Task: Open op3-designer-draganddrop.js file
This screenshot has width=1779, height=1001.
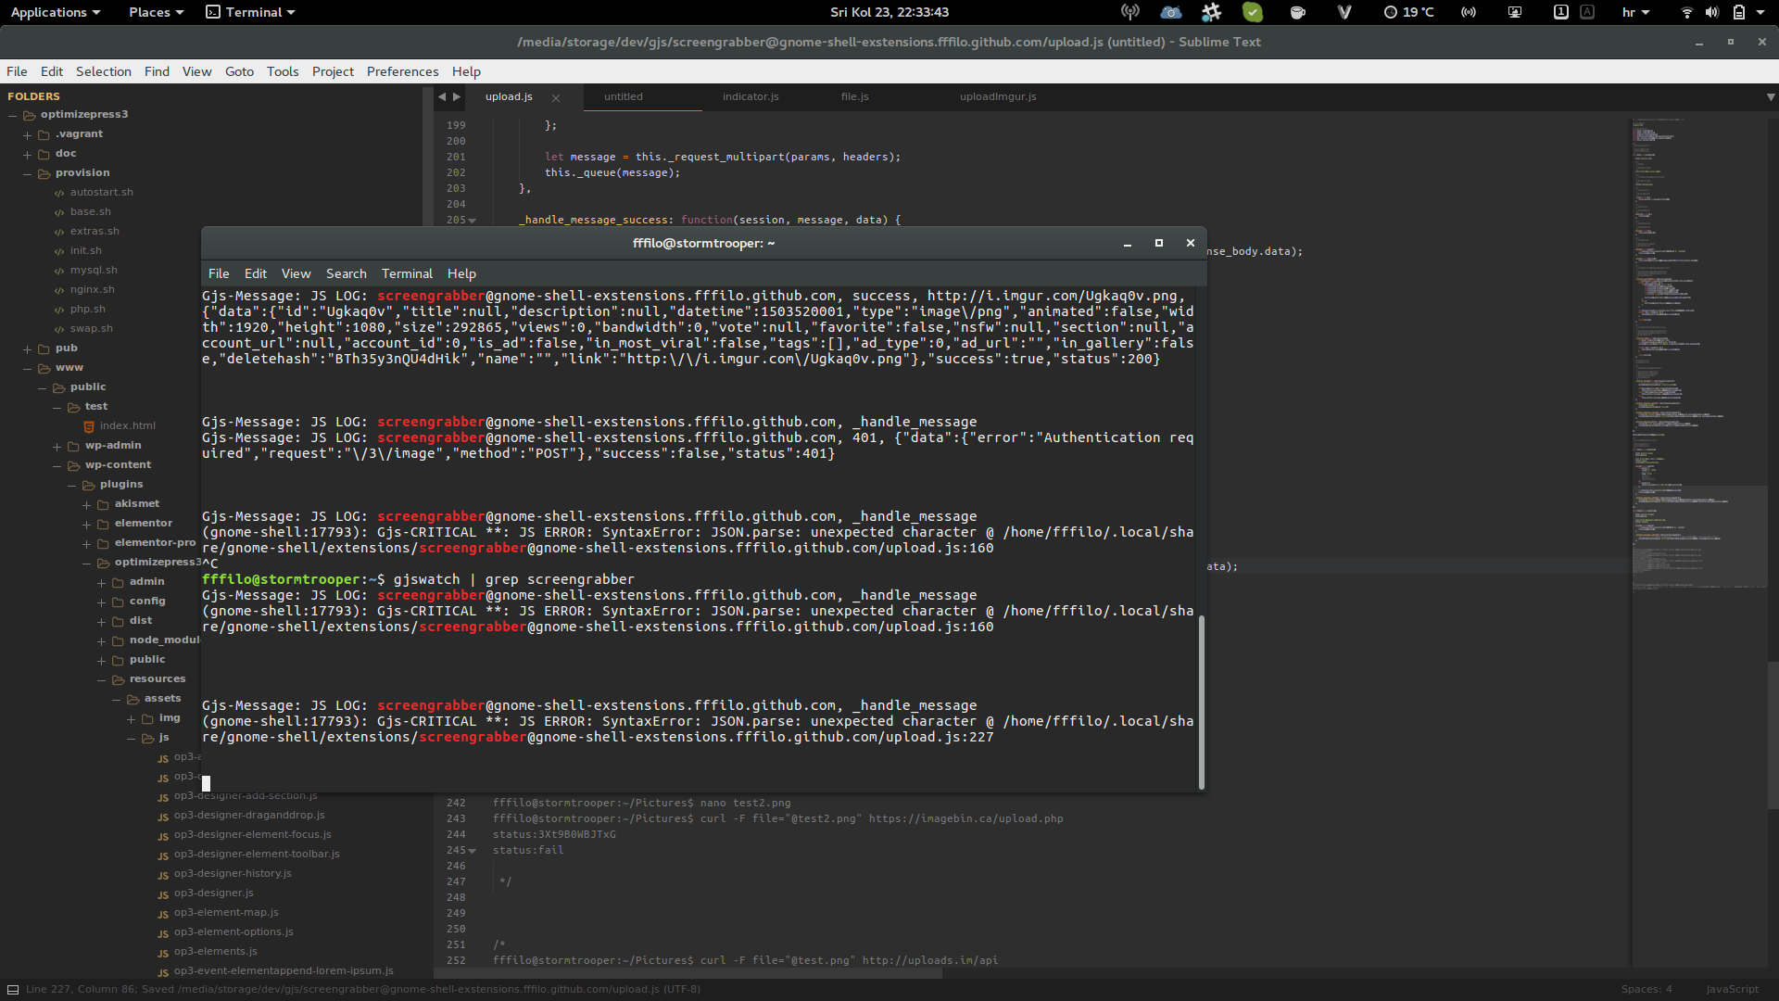Action: [248, 815]
